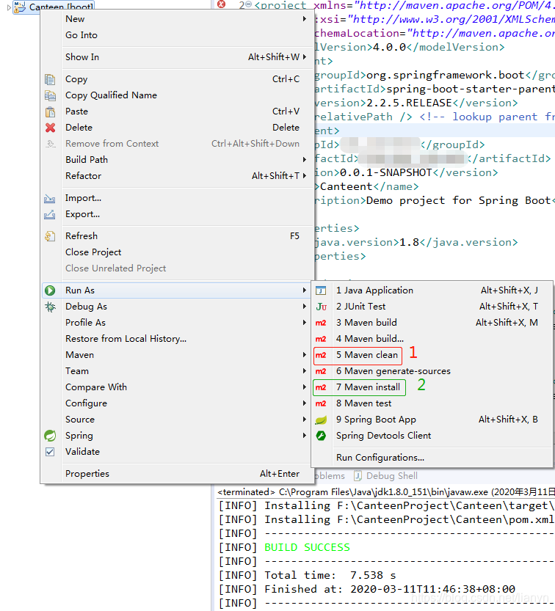
Task: Click the Java Application icon in submenu
Action: click(x=321, y=290)
